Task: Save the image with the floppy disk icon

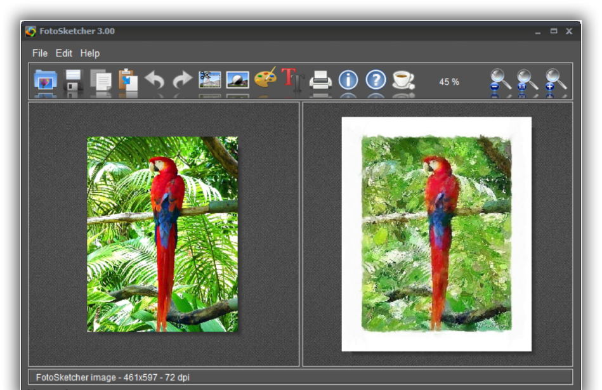Action: tap(73, 80)
